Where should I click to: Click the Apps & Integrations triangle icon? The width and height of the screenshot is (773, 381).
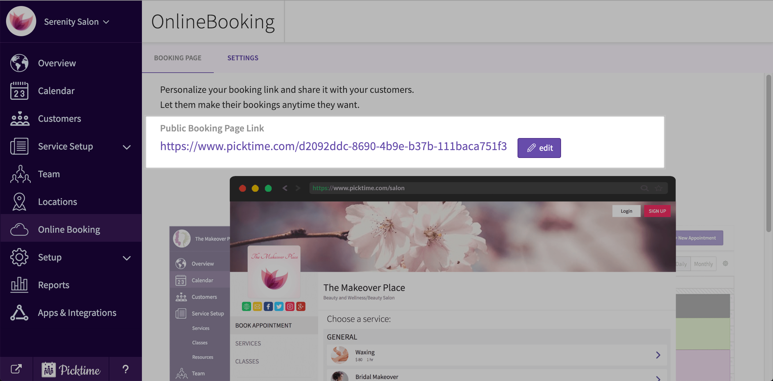[x=19, y=313]
